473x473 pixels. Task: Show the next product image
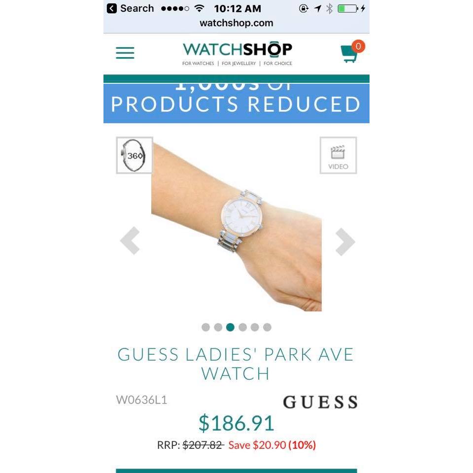(x=345, y=241)
